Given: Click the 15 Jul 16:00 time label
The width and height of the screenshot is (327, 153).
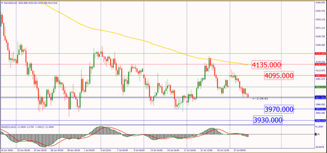Looking at the screenshot, I should (x=174, y=150).
